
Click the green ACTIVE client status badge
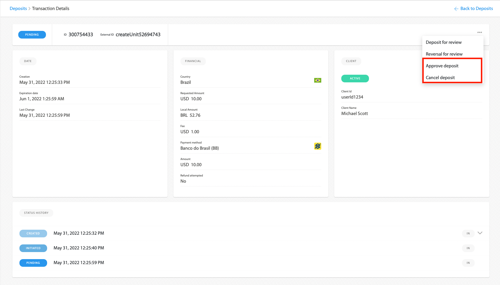coord(355,79)
